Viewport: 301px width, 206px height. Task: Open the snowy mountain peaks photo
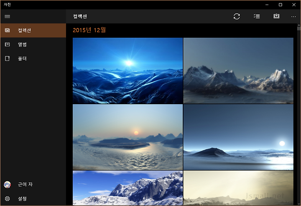pos(238,71)
